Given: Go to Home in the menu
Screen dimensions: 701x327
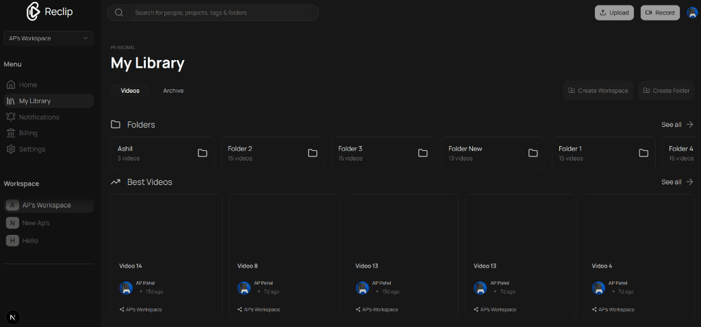Looking at the screenshot, I should click(49, 85).
